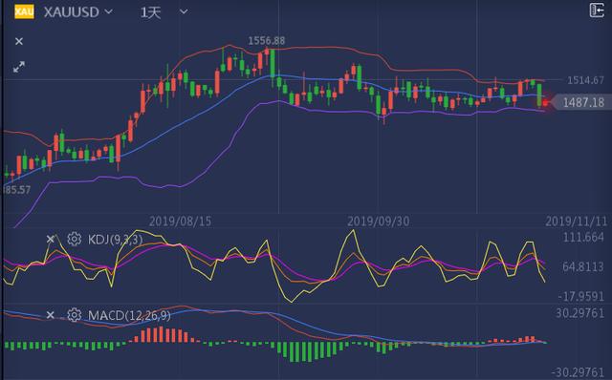
Task: Click the MACD(12,26,9) label
Action: pos(129,315)
